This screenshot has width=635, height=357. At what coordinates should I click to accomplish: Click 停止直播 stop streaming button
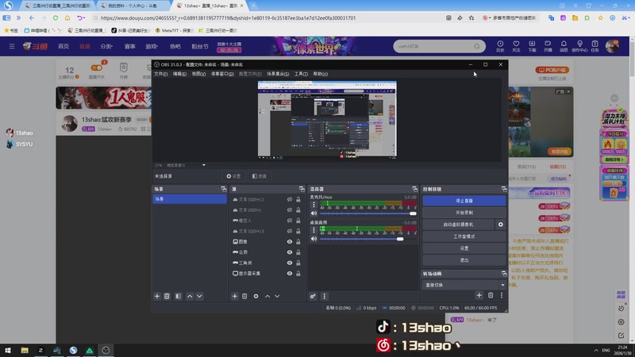tap(464, 201)
